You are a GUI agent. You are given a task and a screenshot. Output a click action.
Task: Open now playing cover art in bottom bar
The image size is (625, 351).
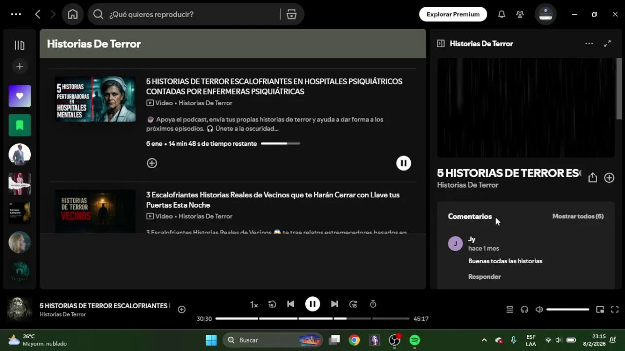(x=20, y=310)
